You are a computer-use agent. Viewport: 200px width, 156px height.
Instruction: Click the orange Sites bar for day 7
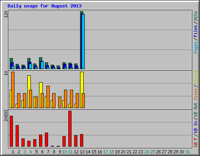tap(48, 97)
